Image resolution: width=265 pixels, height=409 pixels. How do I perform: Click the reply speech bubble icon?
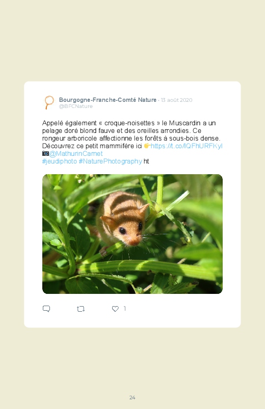pyautogui.click(x=46, y=309)
